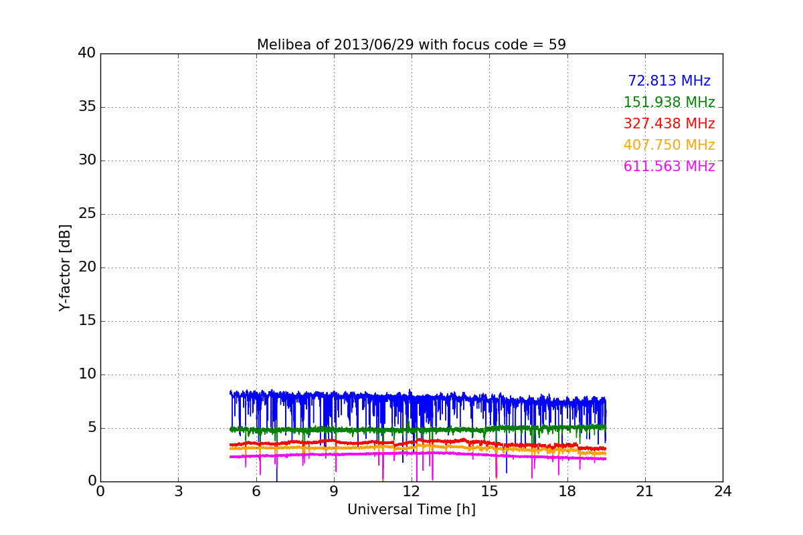Click the y-axis tick value 35
The width and height of the screenshot is (803, 535).
tap(87, 107)
